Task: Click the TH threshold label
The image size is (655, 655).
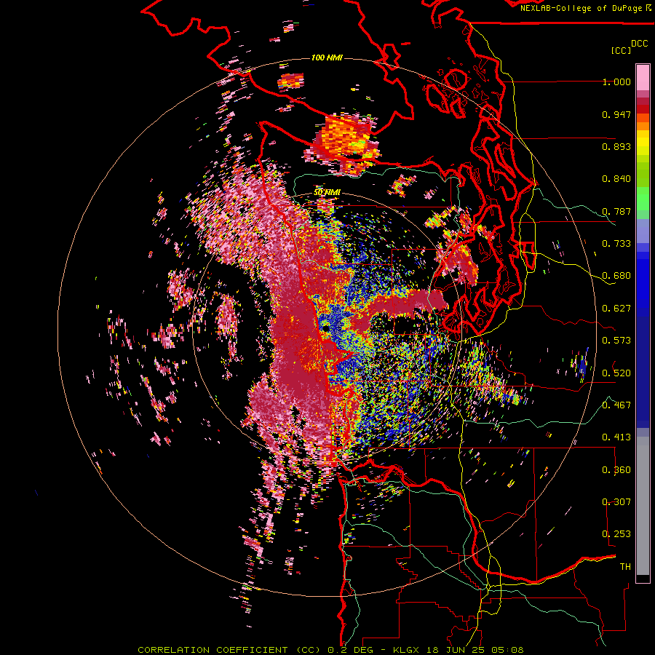Action: coord(625,567)
